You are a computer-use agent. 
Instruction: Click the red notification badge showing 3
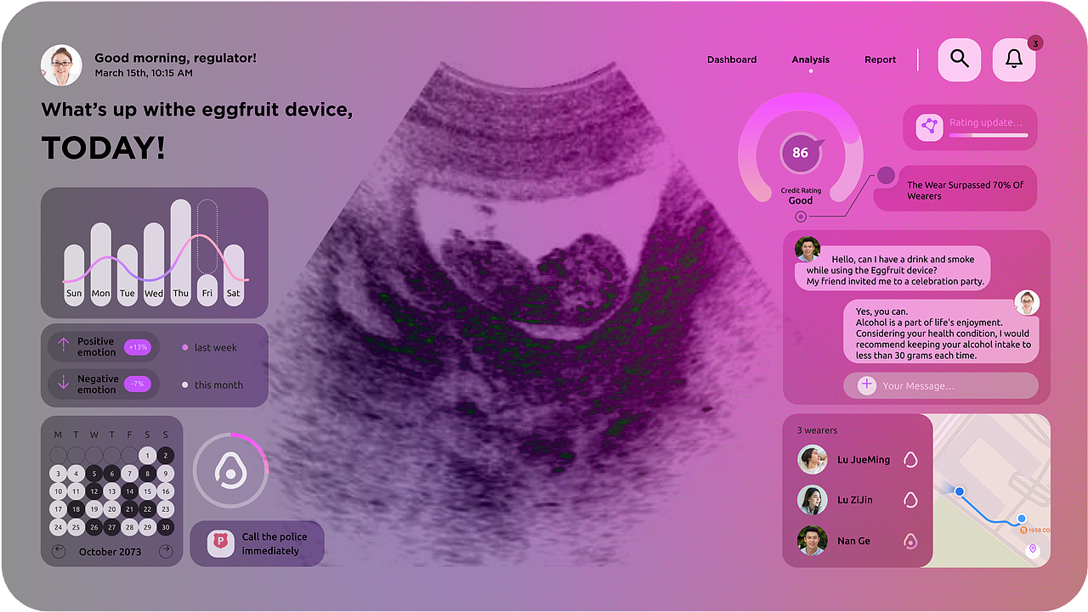[1034, 42]
